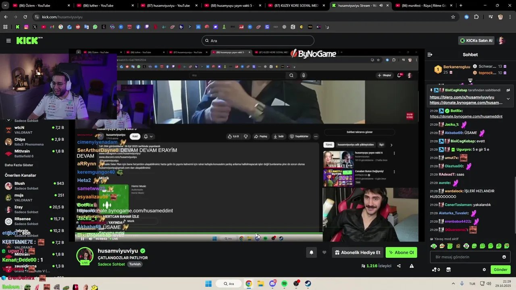This screenshot has width=516, height=290.
Task: Open the Apps grid shortcut
Action: point(5,27)
